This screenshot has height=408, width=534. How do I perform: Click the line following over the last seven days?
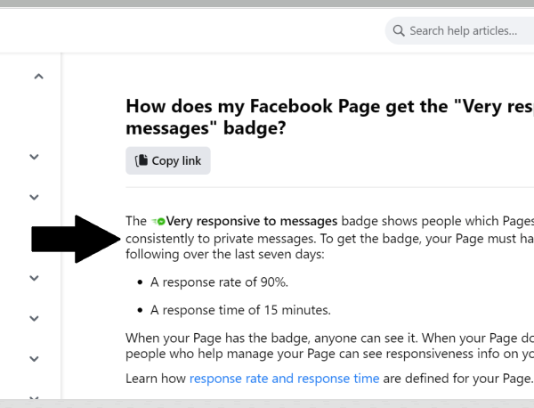(225, 254)
